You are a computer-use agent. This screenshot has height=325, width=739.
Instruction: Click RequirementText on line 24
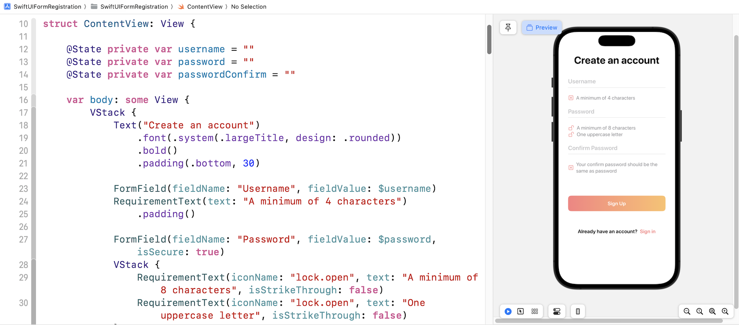click(157, 201)
